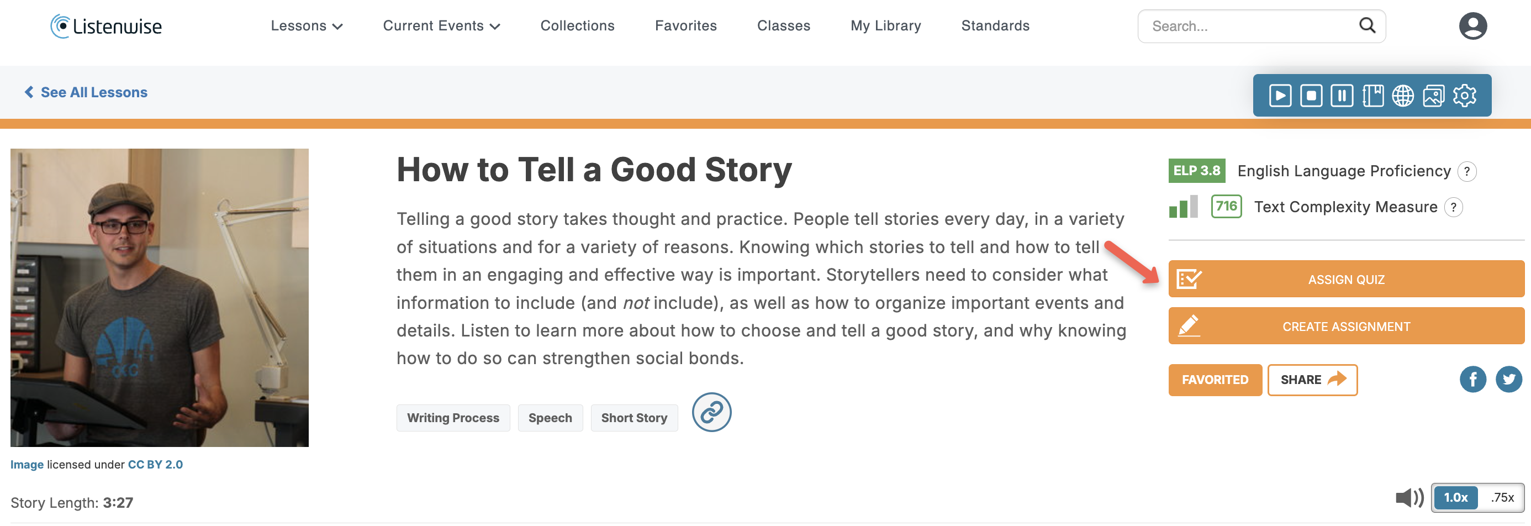
Task: Click the globe translate icon
Action: click(x=1403, y=95)
